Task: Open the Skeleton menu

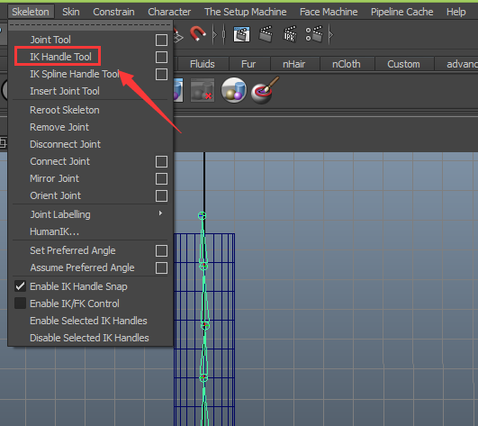Action: point(31,12)
